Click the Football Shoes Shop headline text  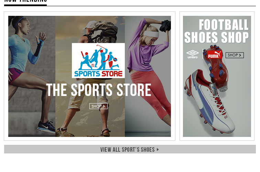click(216, 31)
